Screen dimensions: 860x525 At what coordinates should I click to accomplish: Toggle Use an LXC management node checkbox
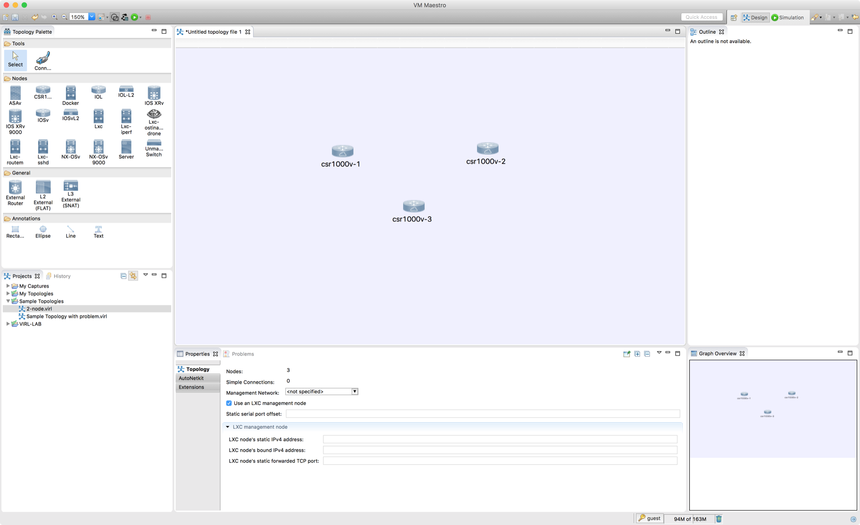pos(229,403)
